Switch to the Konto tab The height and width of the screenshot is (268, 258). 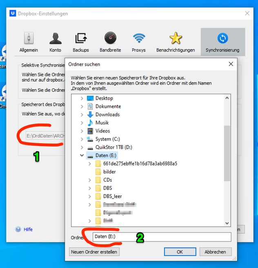[55, 42]
